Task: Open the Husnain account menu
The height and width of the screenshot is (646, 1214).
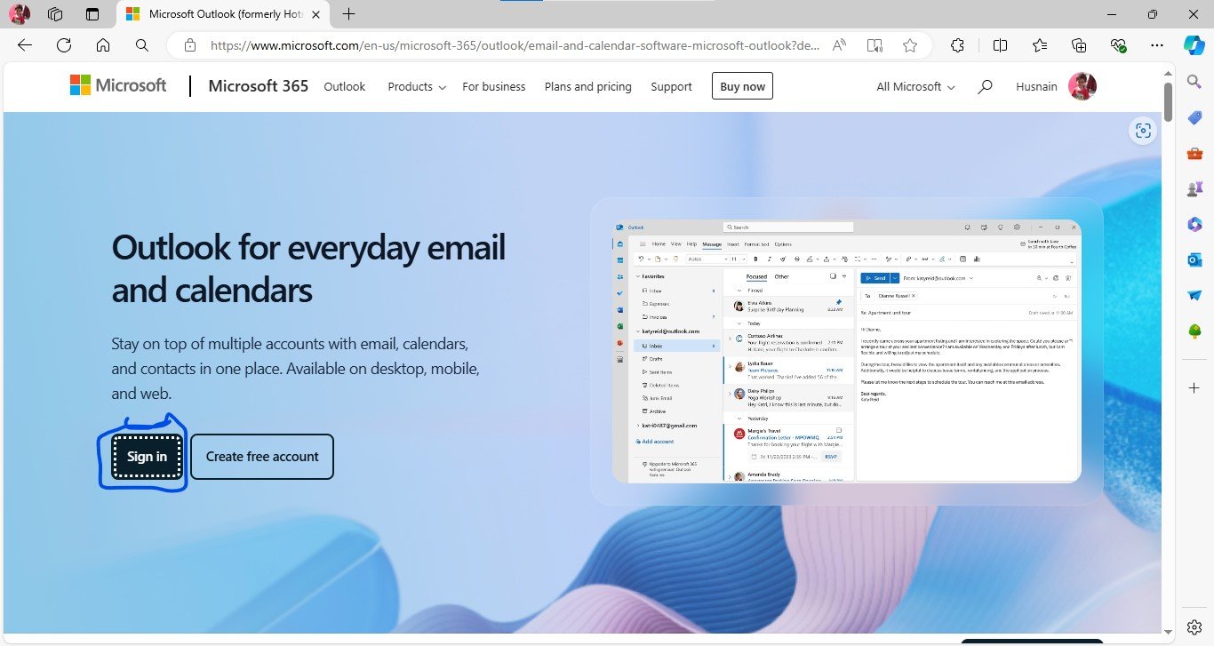Action: point(1056,86)
